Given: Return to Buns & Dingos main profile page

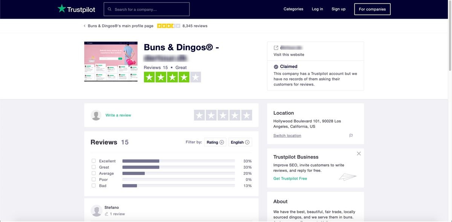Looking at the screenshot, I should [121, 26].
